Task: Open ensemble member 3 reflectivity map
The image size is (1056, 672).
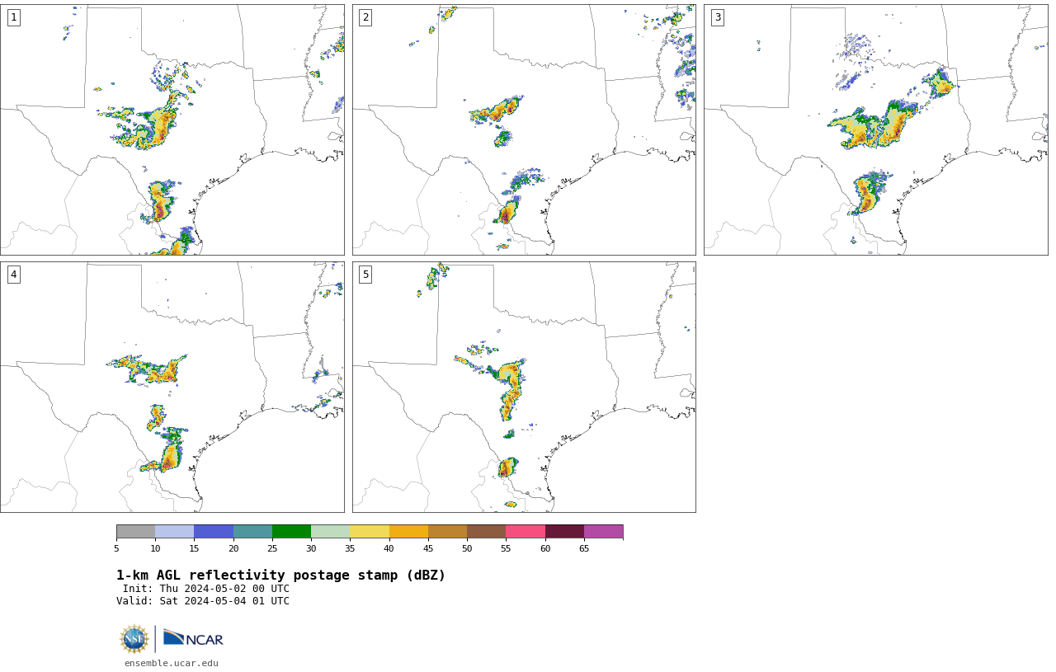Action: click(x=876, y=129)
